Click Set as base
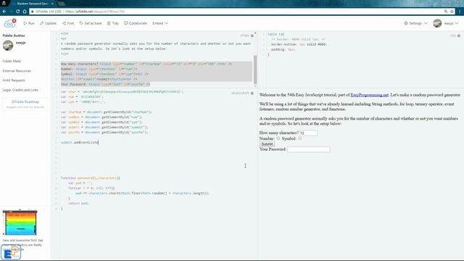This screenshot has height=261, width=464. [x=91, y=23]
